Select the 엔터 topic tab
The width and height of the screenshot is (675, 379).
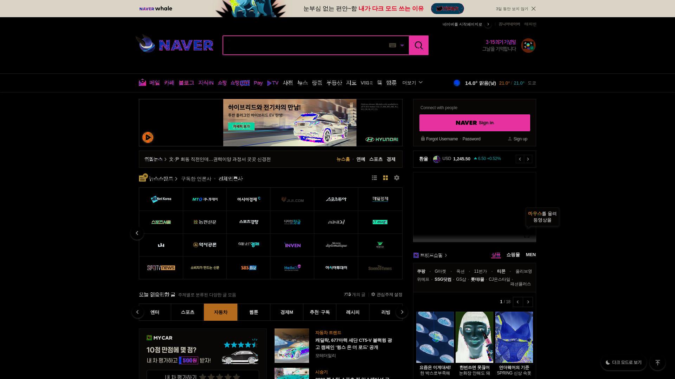155,312
